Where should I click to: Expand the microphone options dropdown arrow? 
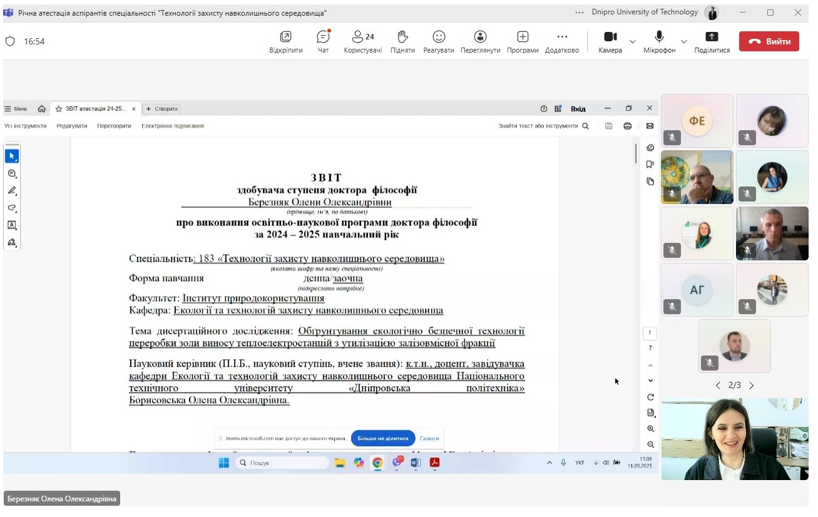(684, 42)
